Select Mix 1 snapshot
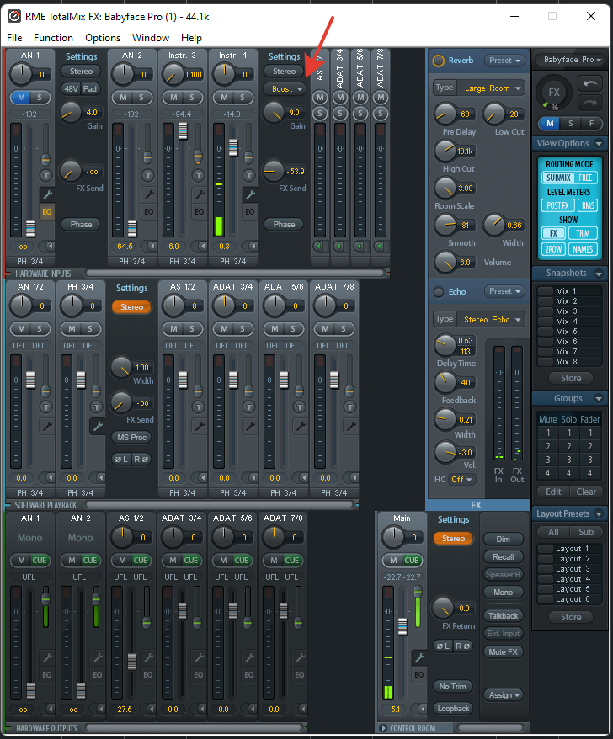Image resolution: width=613 pixels, height=739 pixels. [x=569, y=290]
